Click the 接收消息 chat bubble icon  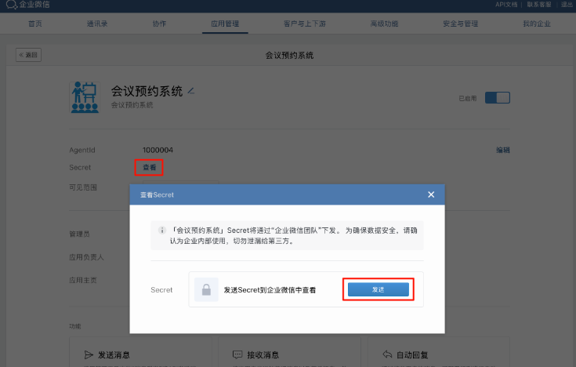coord(237,355)
